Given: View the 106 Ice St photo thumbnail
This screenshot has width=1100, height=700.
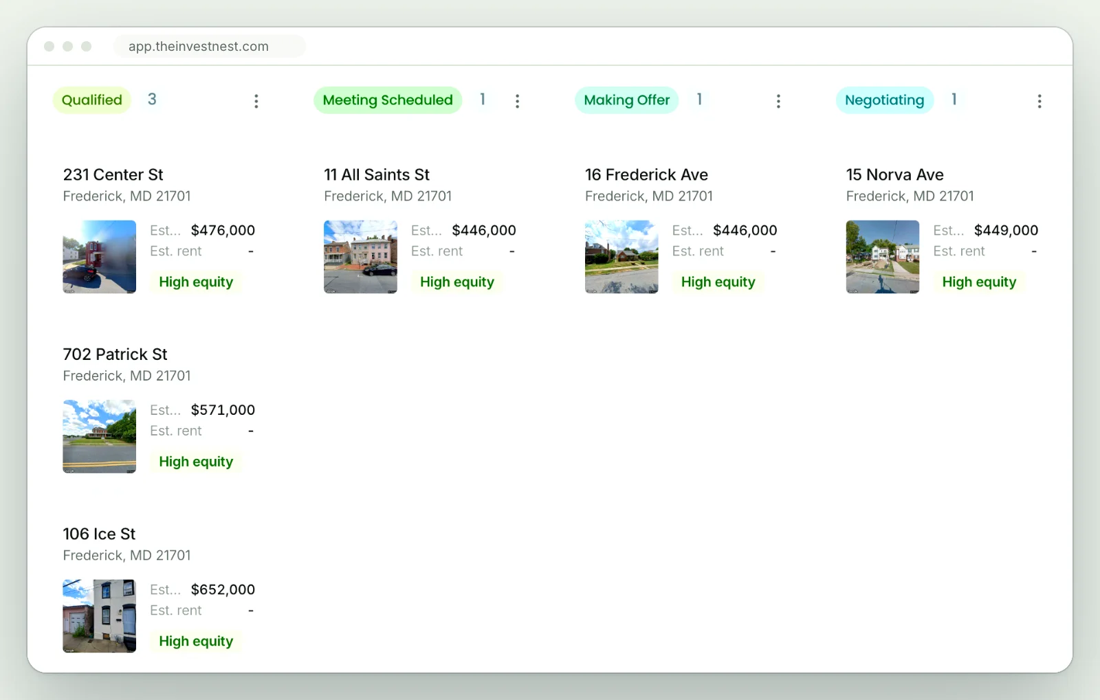Looking at the screenshot, I should (100, 616).
